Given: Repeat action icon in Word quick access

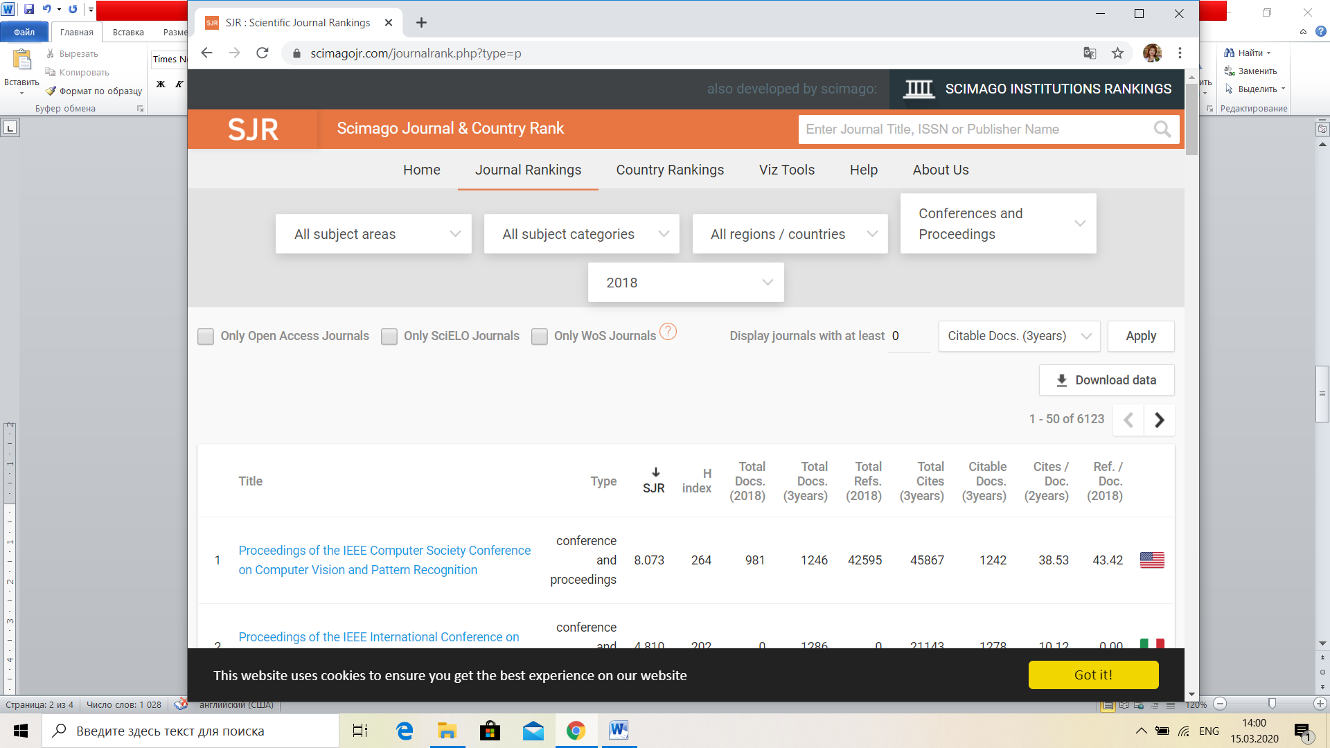Looking at the screenshot, I should [73, 10].
